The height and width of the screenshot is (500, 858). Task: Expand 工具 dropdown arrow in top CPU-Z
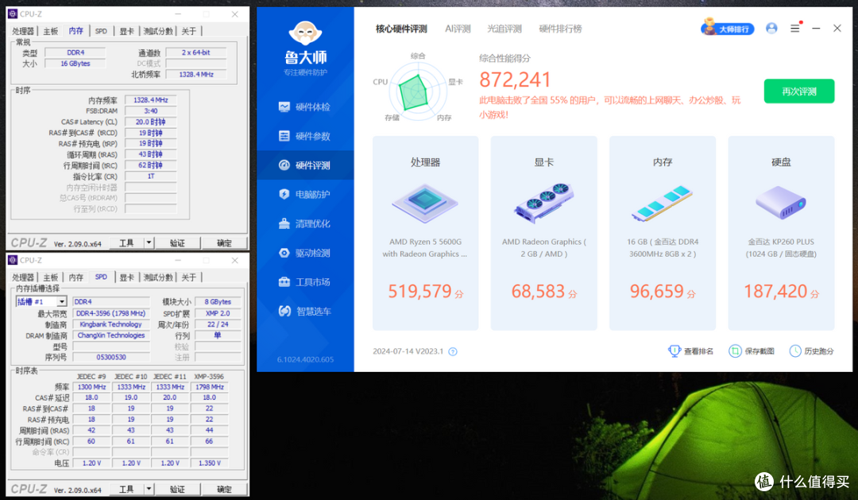(x=149, y=242)
